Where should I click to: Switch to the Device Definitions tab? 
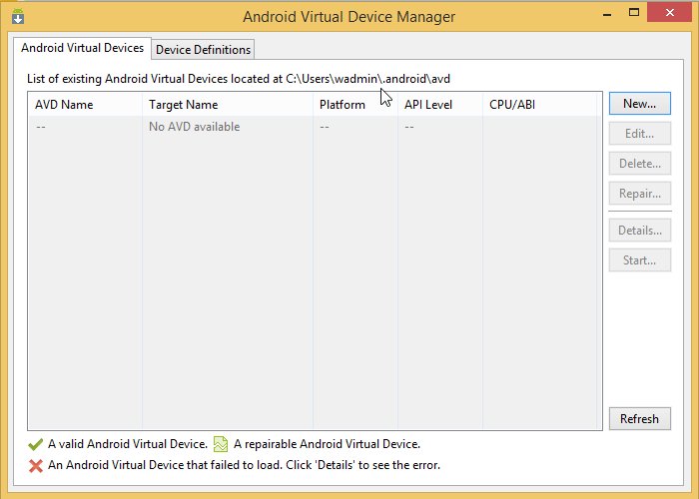coord(203,50)
